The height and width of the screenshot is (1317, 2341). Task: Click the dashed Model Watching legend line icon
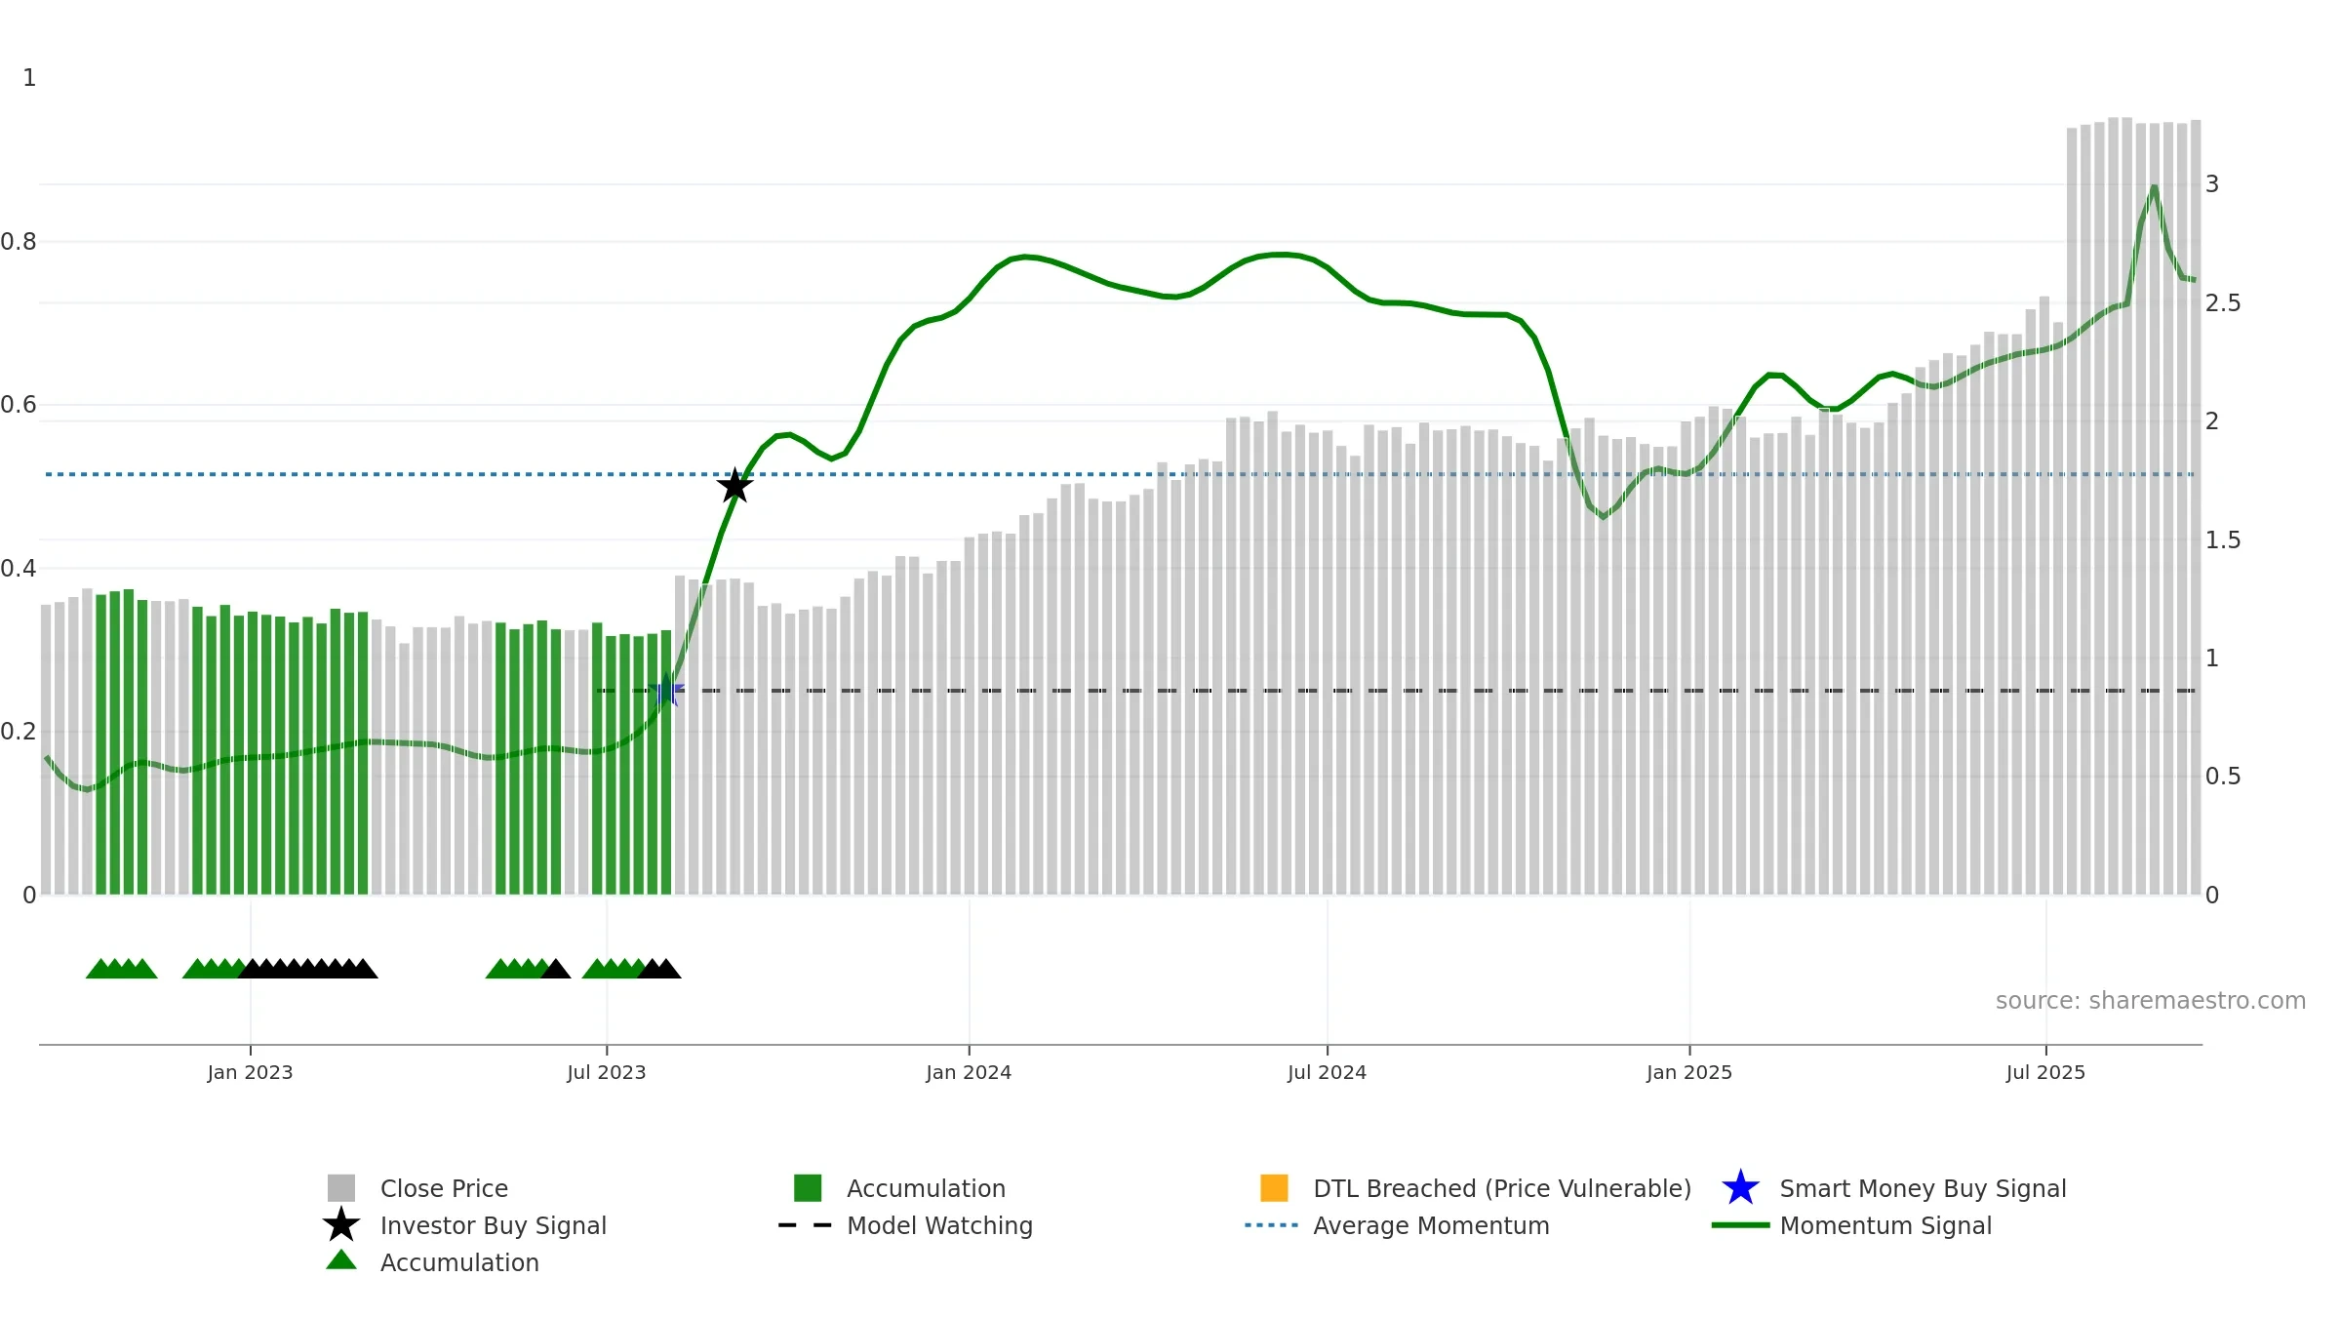coord(806,1225)
